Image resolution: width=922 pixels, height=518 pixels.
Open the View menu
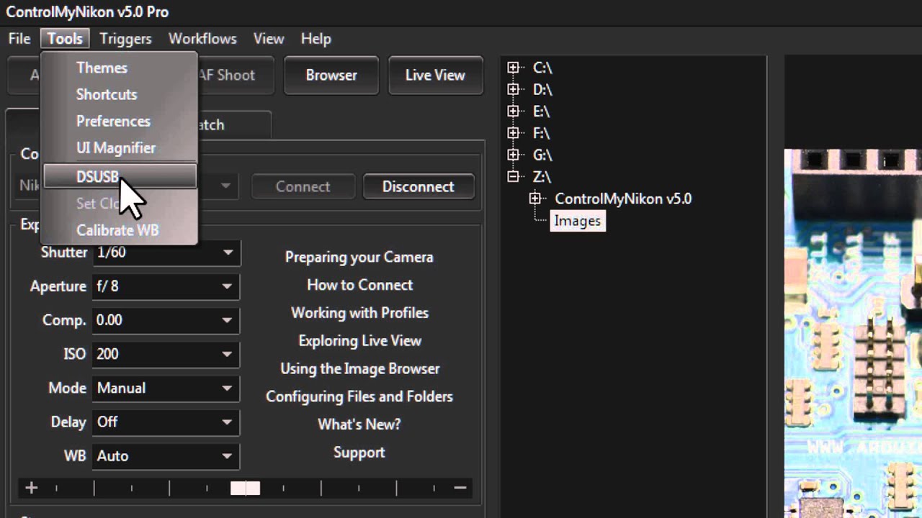pos(269,39)
